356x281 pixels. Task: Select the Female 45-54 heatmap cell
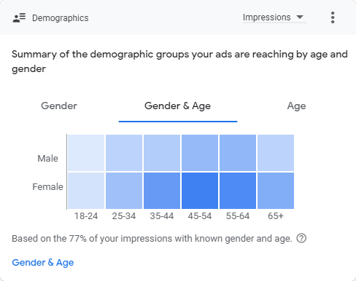click(200, 191)
